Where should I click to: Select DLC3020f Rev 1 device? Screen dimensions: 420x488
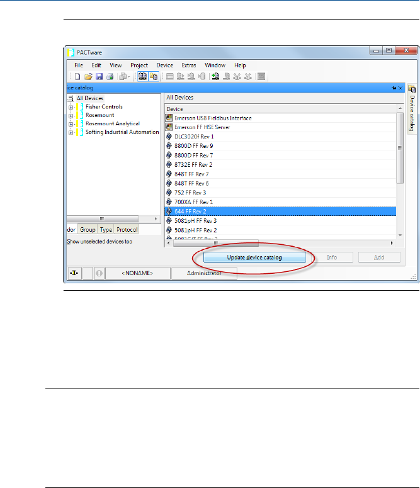[280, 137]
